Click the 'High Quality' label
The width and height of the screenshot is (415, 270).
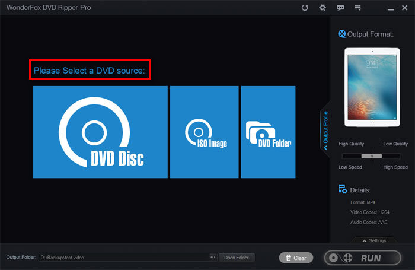(351, 144)
